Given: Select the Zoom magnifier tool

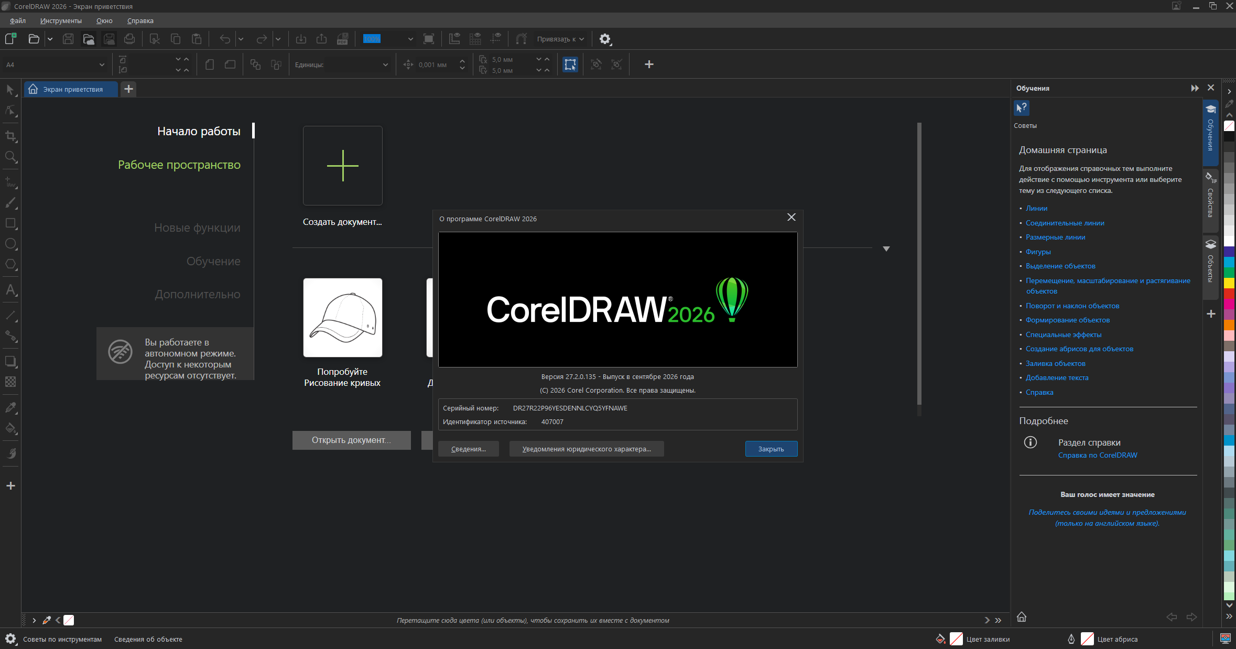Looking at the screenshot, I should [10, 157].
